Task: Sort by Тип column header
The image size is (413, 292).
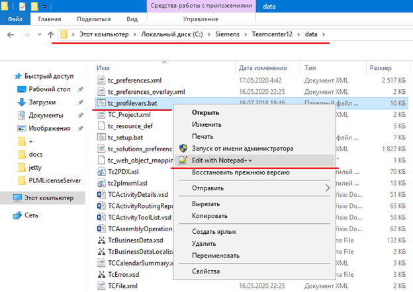Action: [310, 68]
